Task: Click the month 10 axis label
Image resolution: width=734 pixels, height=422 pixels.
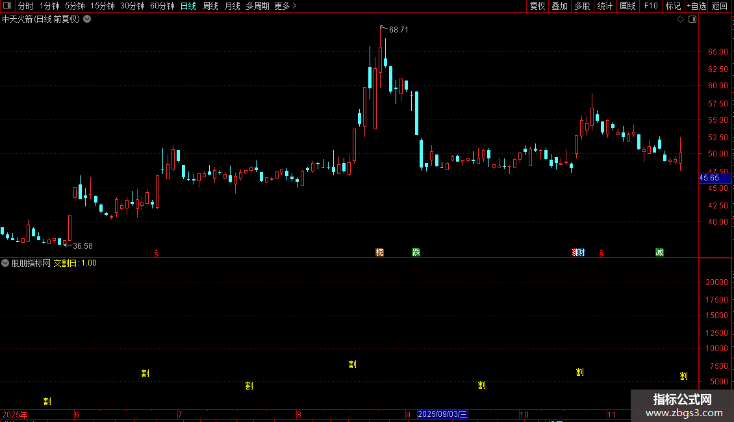Action: (x=524, y=414)
